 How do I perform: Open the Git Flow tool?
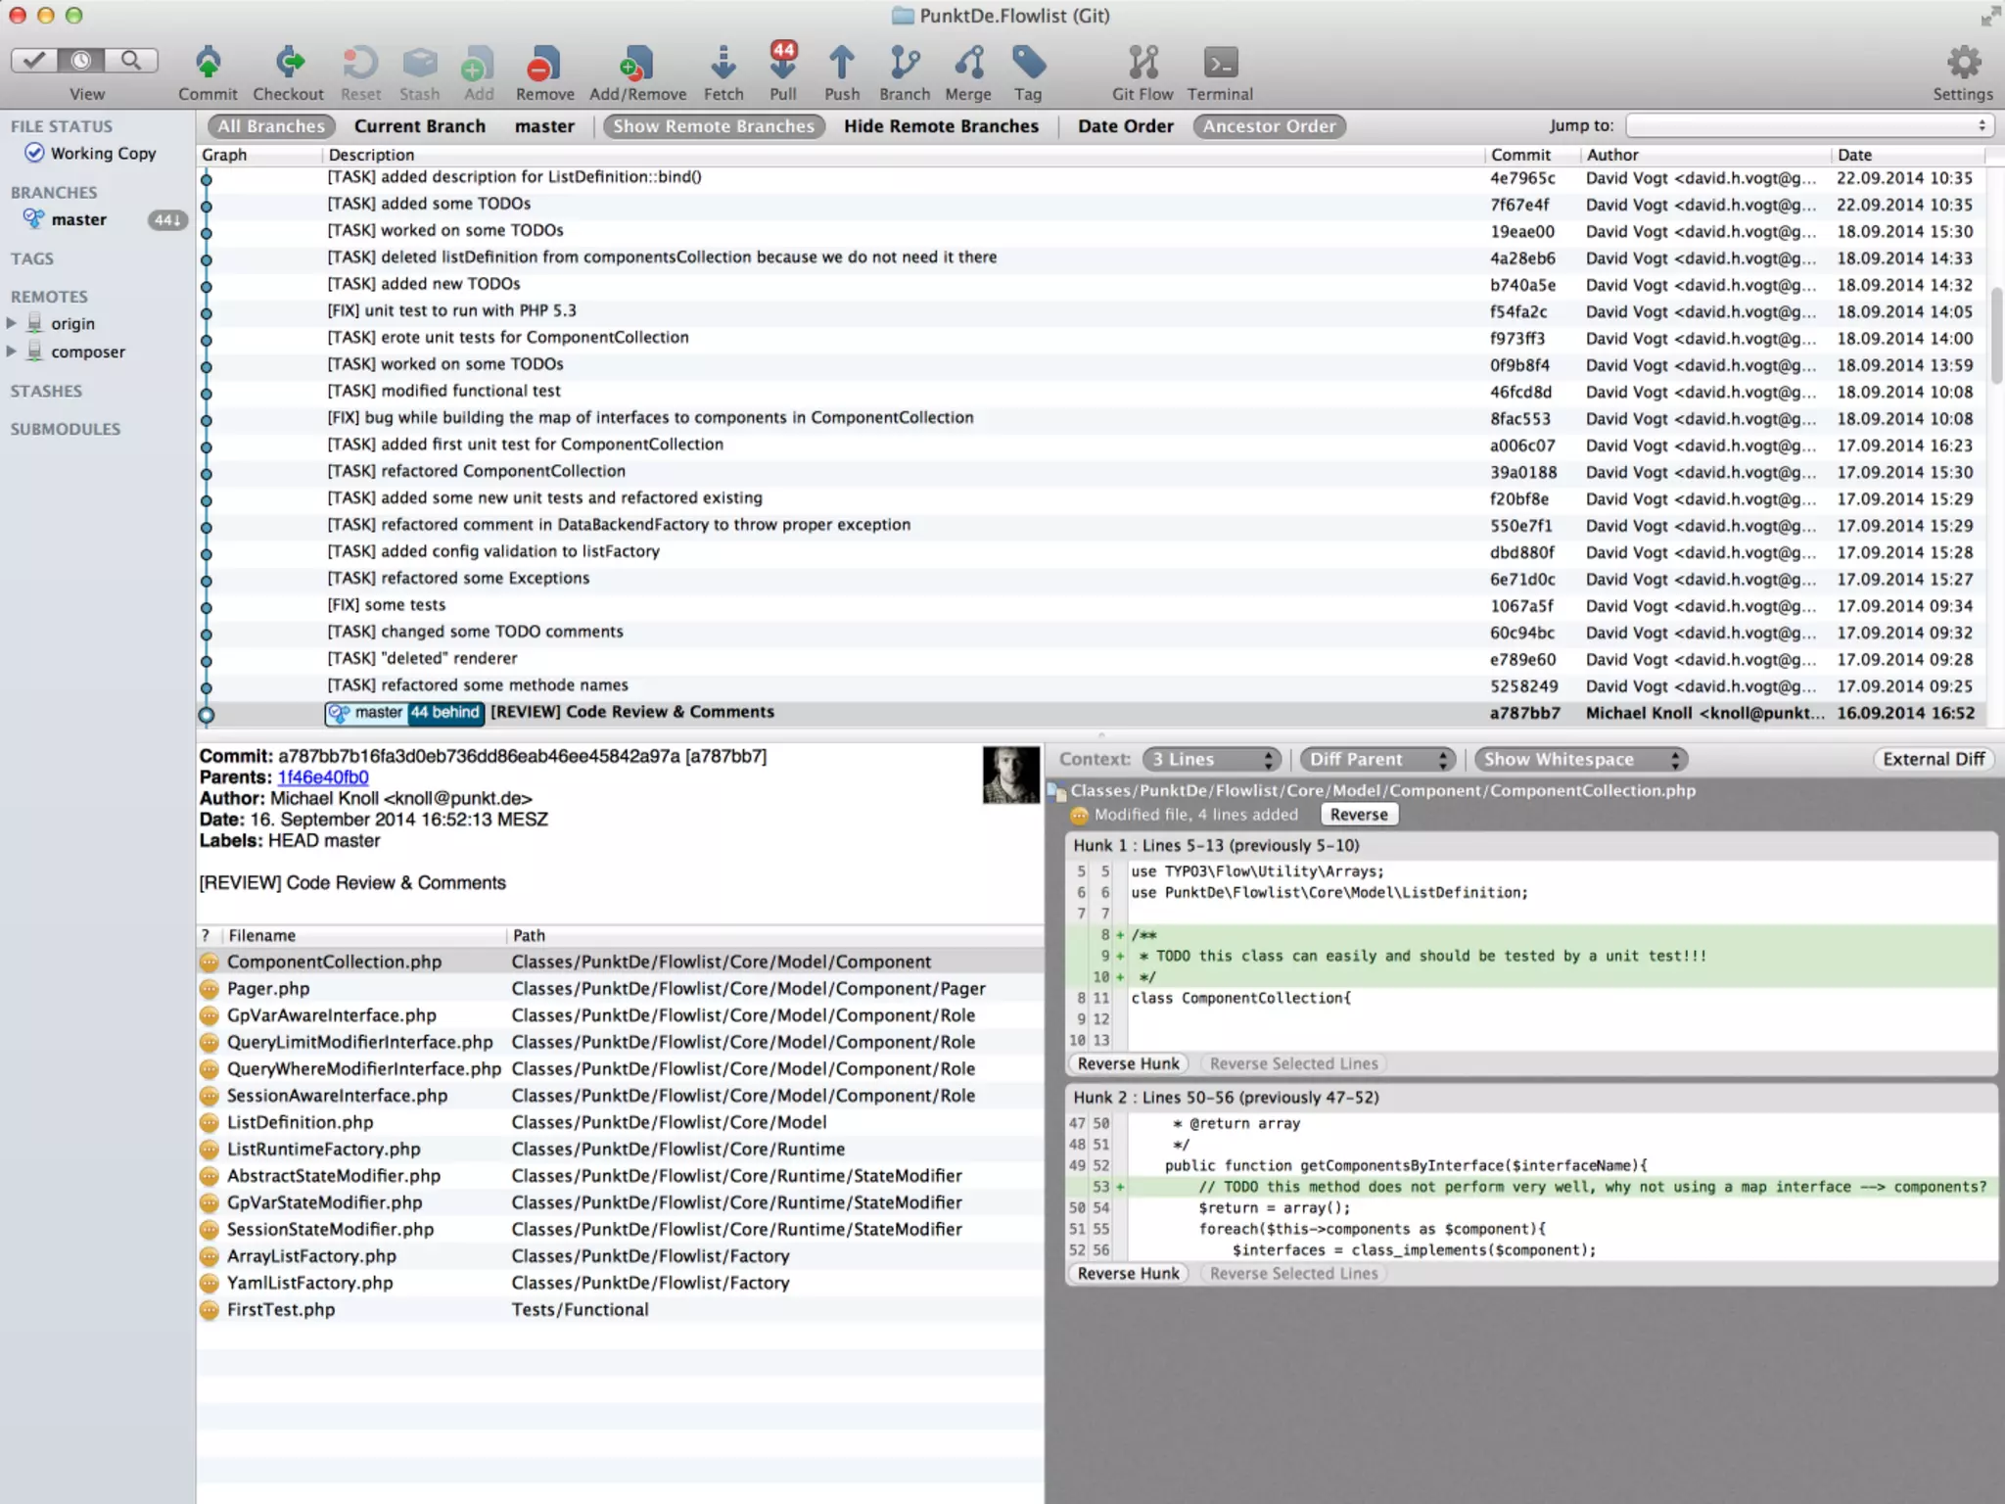click(1142, 65)
